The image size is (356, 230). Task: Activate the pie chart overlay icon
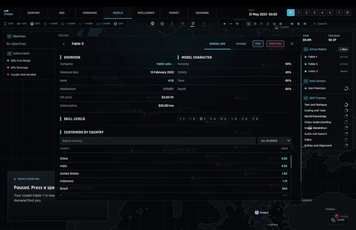[x=255, y=24]
